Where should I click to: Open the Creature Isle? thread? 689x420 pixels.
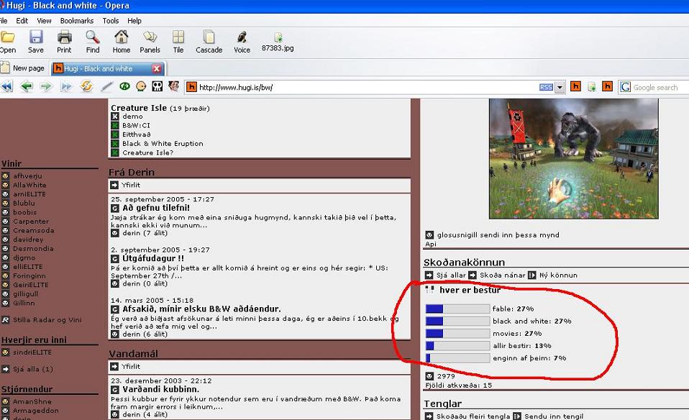[147, 153]
